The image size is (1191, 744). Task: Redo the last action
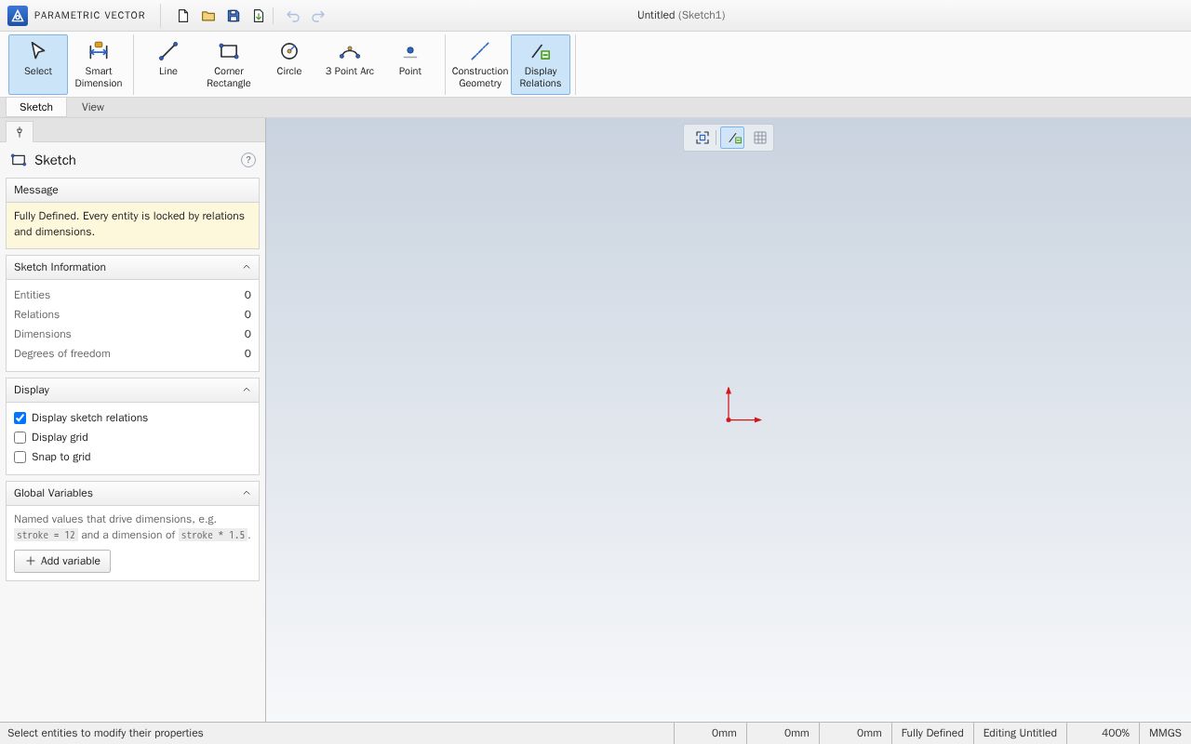(x=318, y=16)
